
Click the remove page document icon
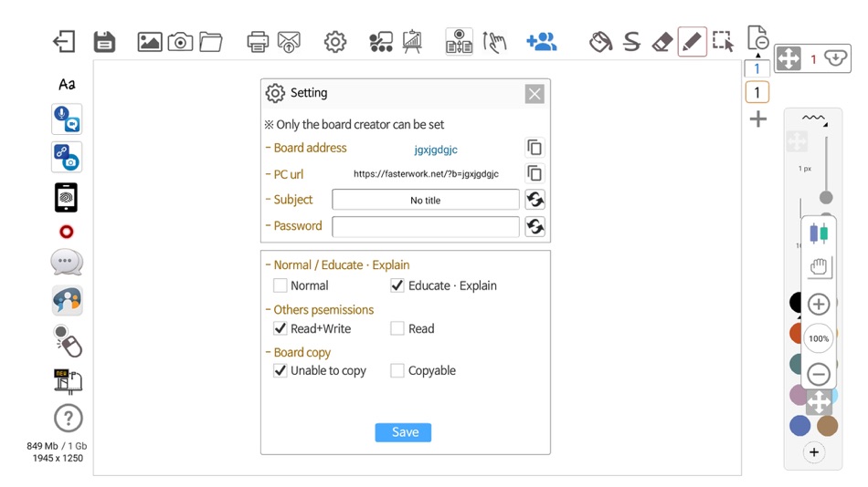(757, 37)
